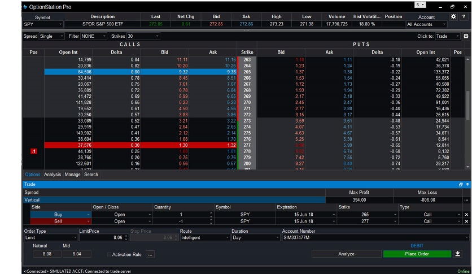The image size is (472, 274).
Task: Open the Activation Rule ellipsis button
Action: (150, 254)
